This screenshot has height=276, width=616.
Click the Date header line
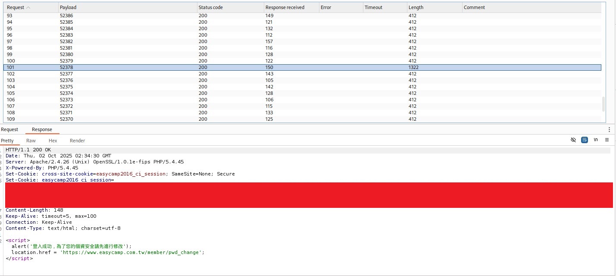(58, 156)
